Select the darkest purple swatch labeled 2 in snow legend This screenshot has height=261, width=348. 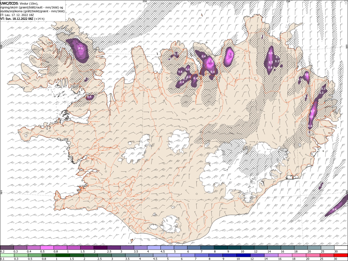[x=100, y=248]
